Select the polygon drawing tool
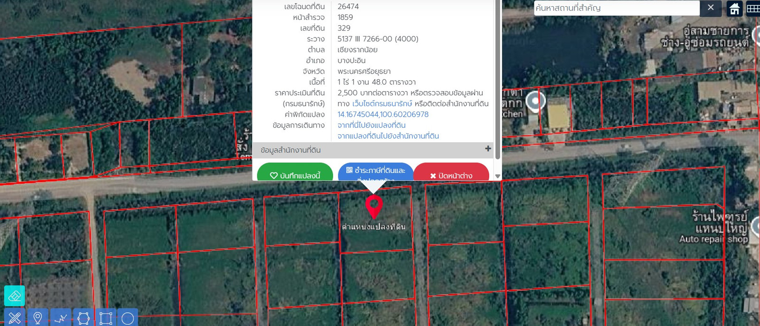 83,317
